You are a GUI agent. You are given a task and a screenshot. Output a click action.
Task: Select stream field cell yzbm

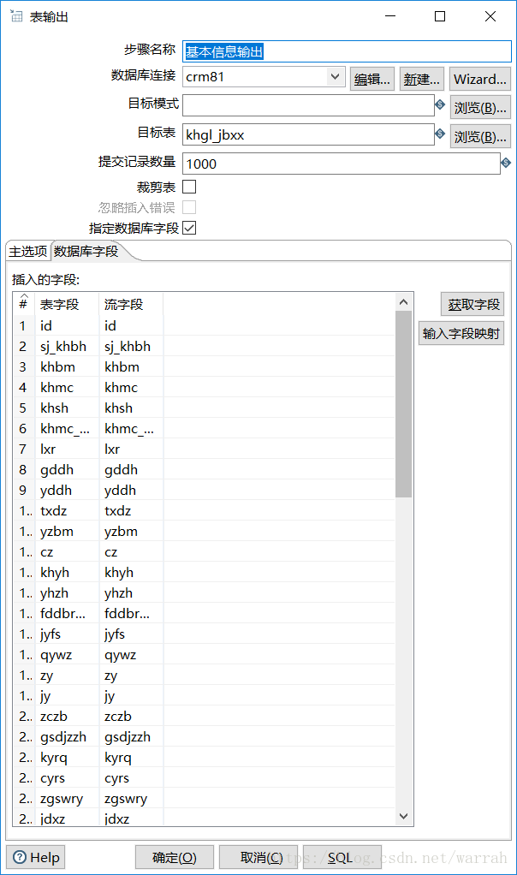pyautogui.click(x=131, y=531)
